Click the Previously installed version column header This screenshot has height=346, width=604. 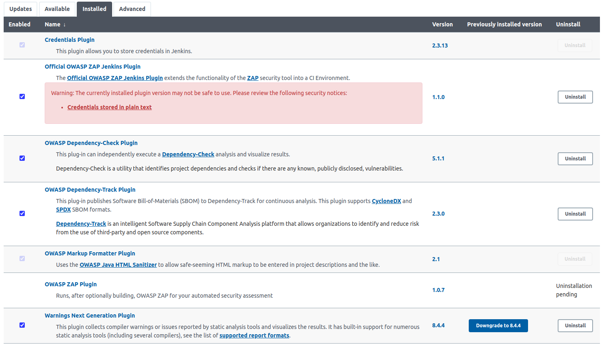click(504, 24)
